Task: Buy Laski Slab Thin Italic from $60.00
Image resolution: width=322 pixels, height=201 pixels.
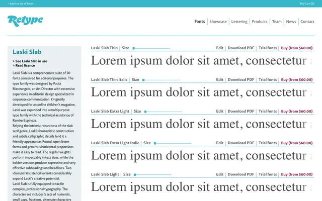Action: pyautogui.click(x=297, y=79)
